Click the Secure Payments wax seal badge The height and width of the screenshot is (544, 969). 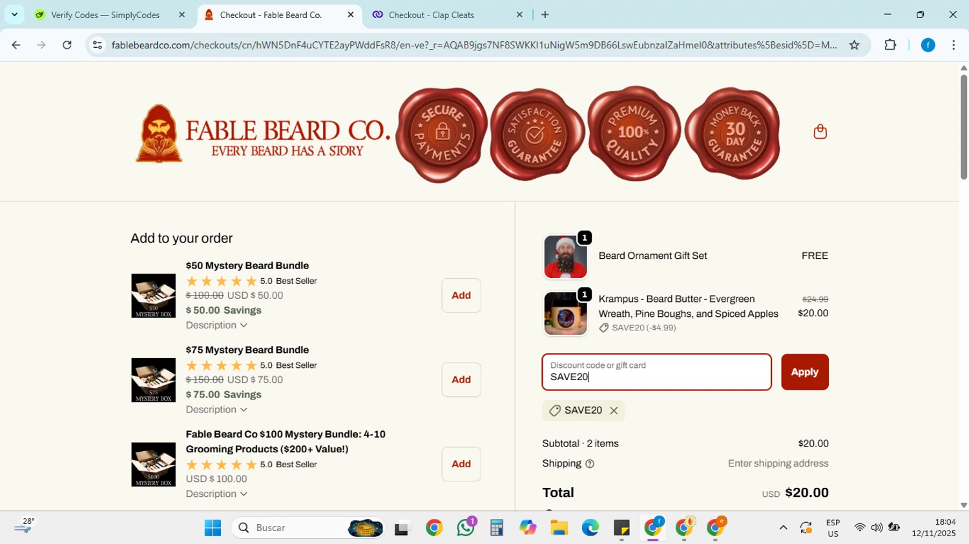point(442,134)
